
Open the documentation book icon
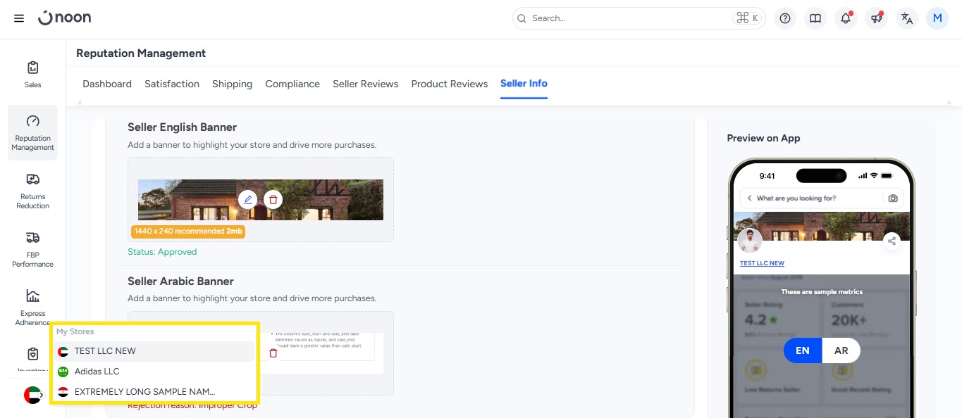pyautogui.click(x=815, y=18)
